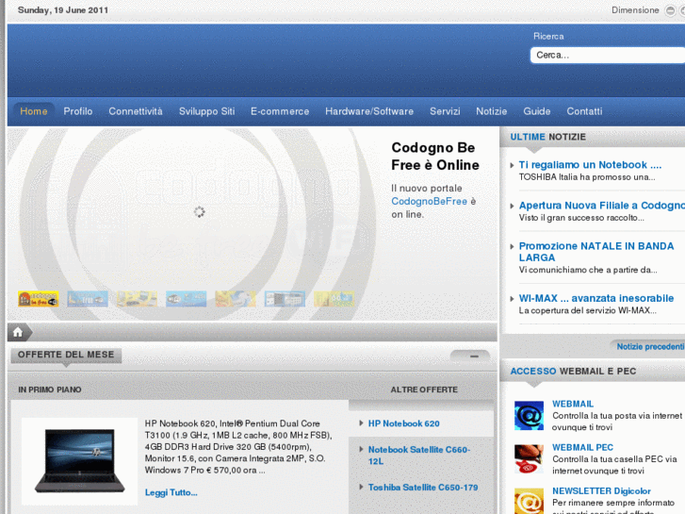Open 'Apertura Nuova Filiale a Codogno' news
The image size is (685, 514).
click(601, 206)
